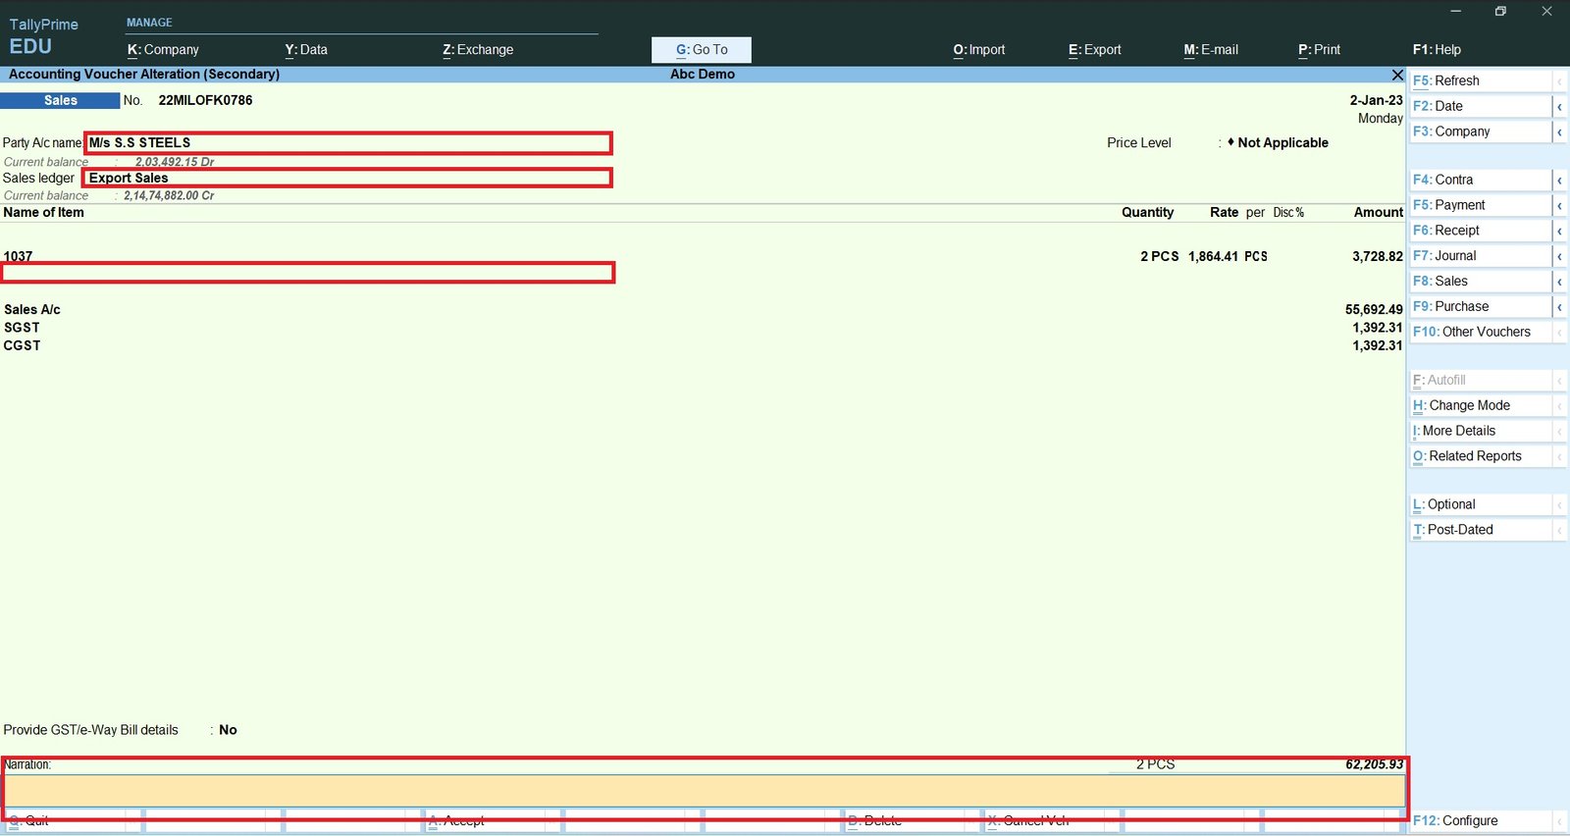This screenshot has width=1570, height=836.
Task: Open the G: Go To search
Action: (702, 50)
